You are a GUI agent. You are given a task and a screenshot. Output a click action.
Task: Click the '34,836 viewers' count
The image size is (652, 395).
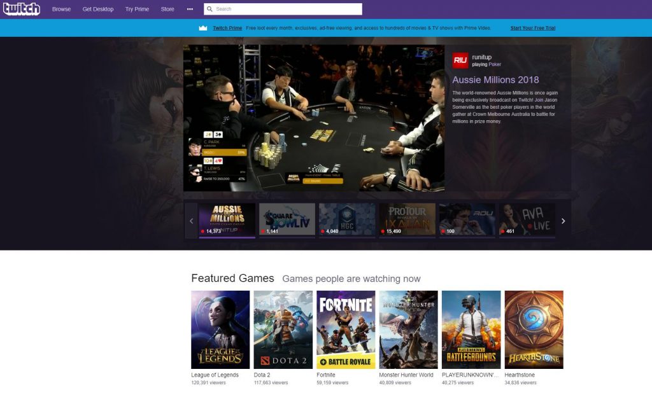521,382
